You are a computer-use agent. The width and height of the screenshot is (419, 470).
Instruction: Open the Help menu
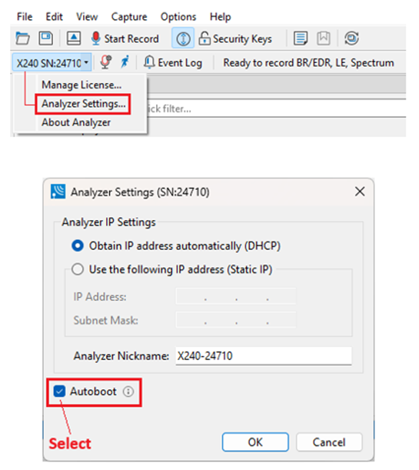point(220,17)
